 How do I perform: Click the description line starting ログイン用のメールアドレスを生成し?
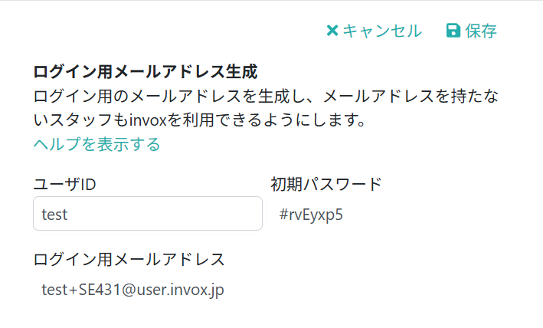[266, 96]
